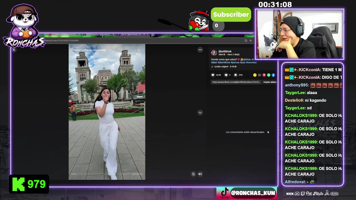Click the Copiar enlace button
This screenshot has width=356, height=200.
[x=270, y=82]
